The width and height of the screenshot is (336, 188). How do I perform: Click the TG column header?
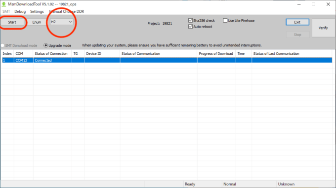tap(78, 54)
